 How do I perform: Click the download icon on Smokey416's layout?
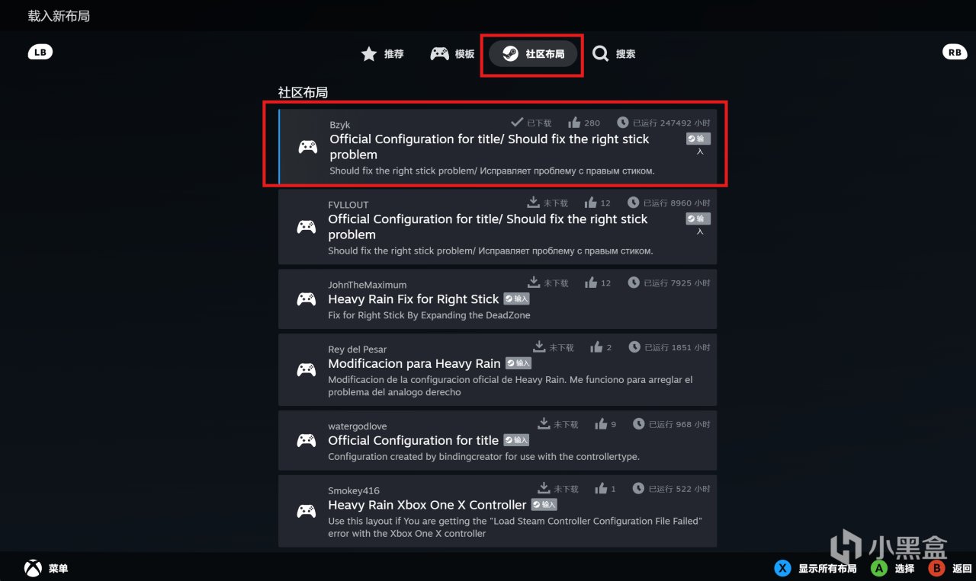[544, 488]
